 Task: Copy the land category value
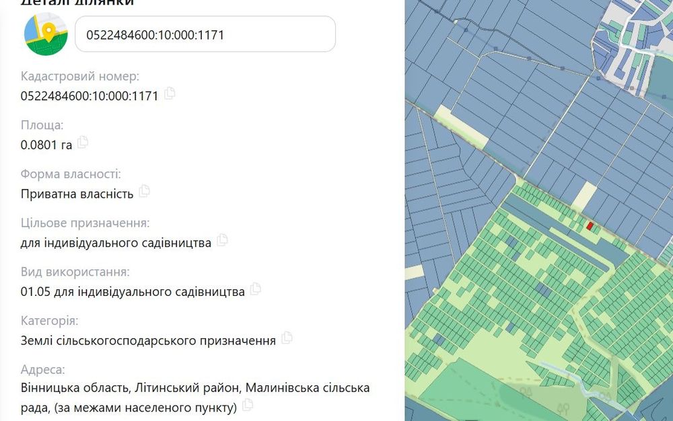point(287,338)
